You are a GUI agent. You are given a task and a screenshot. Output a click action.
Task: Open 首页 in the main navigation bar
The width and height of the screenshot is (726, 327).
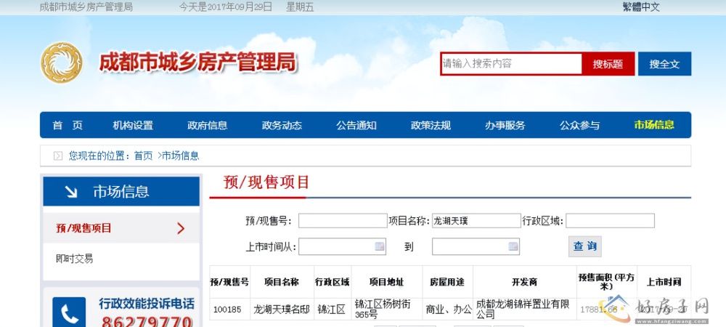[68, 125]
